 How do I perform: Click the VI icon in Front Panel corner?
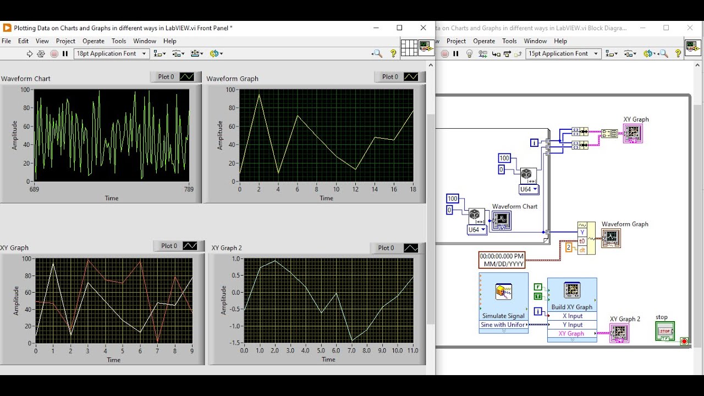click(x=426, y=48)
